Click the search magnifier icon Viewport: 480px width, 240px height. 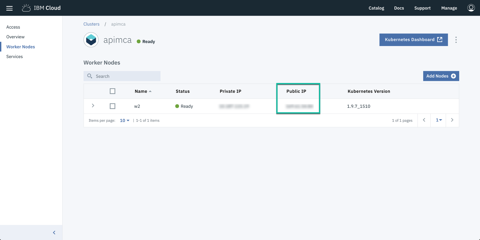point(90,76)
